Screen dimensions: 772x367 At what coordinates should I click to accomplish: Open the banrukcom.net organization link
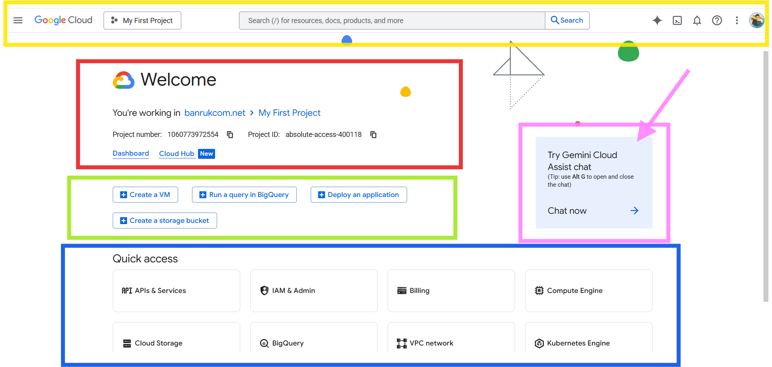tap(215, 113)
